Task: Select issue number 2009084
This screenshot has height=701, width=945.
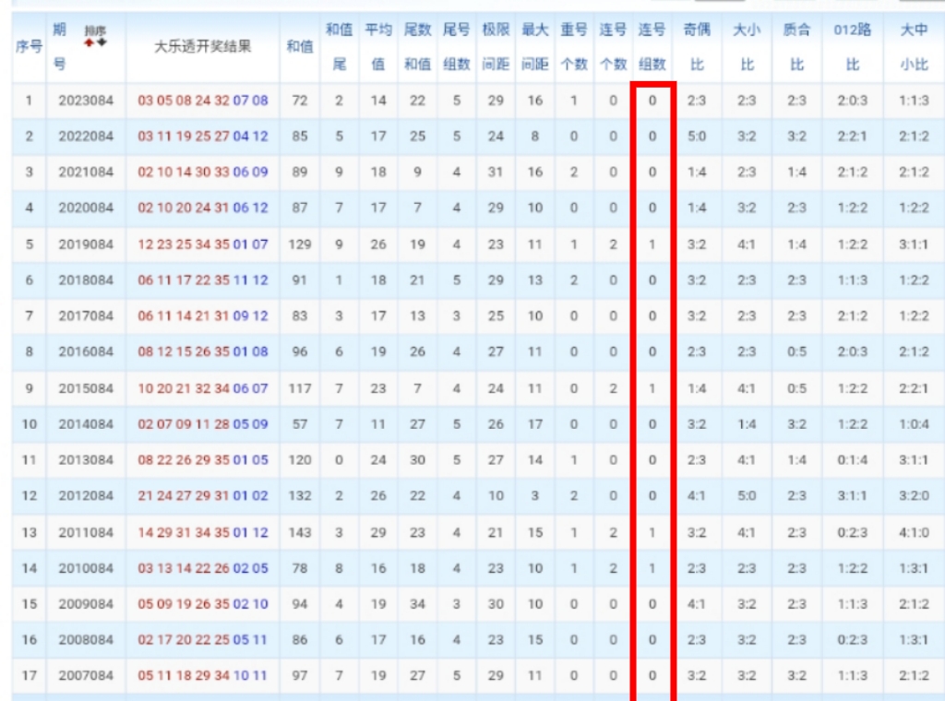Action: [x=86, y=604]
